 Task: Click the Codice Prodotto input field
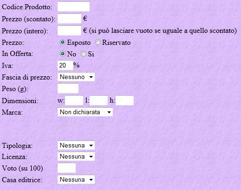pos(74,6)
